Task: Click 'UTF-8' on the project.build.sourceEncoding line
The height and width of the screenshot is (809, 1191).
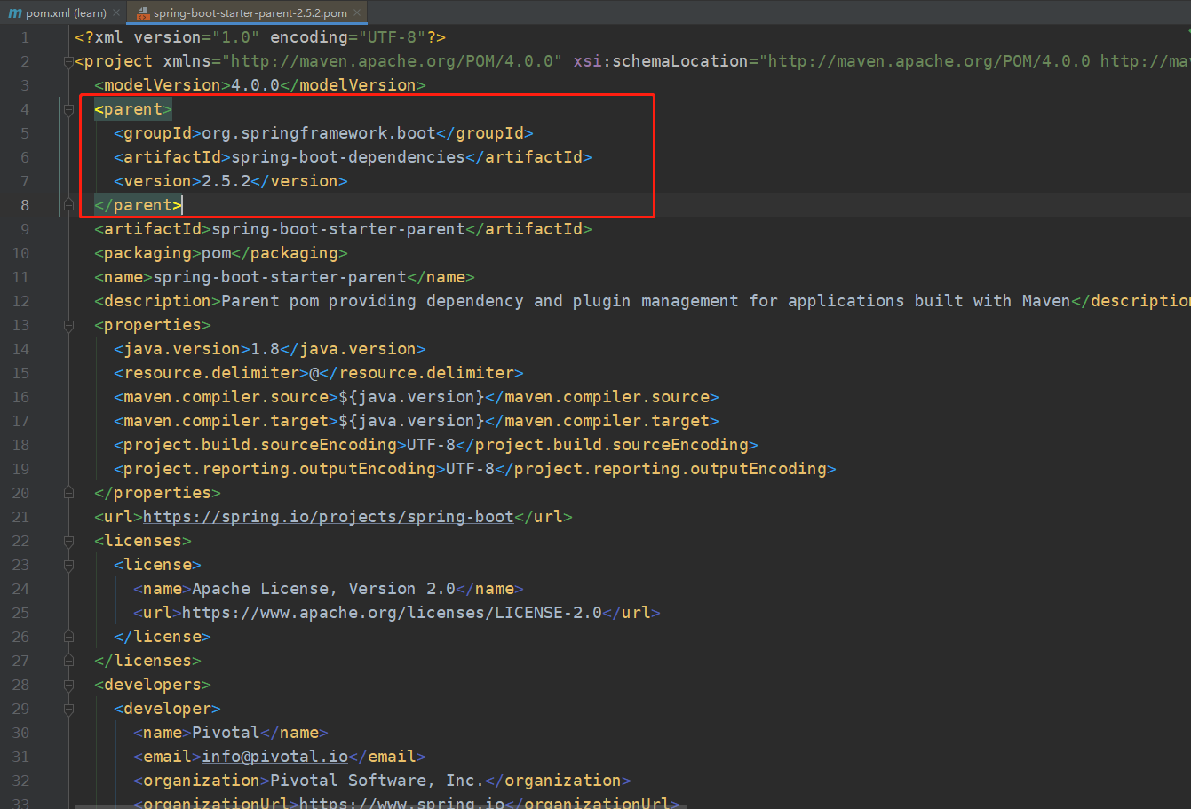Action: click(x=431, y=445)
